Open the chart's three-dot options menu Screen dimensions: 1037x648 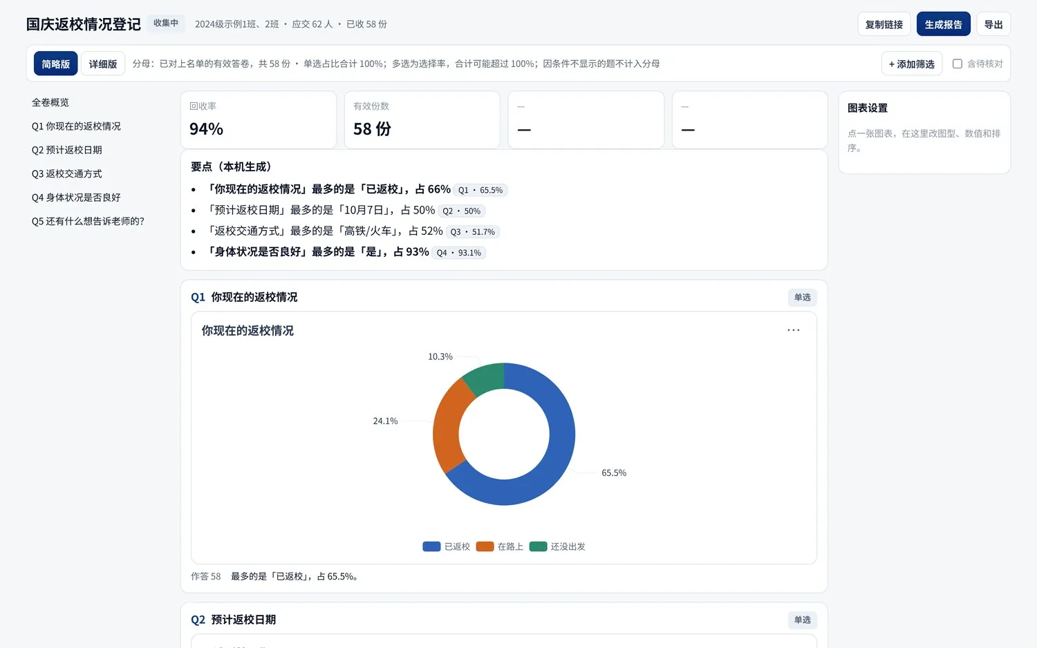(793, 330)
